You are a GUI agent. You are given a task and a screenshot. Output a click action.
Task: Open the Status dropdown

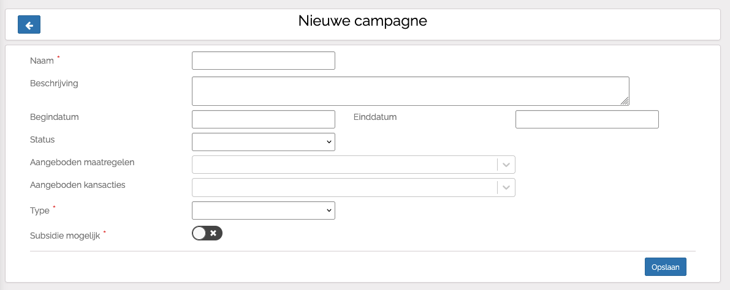[x=264, y=142]
